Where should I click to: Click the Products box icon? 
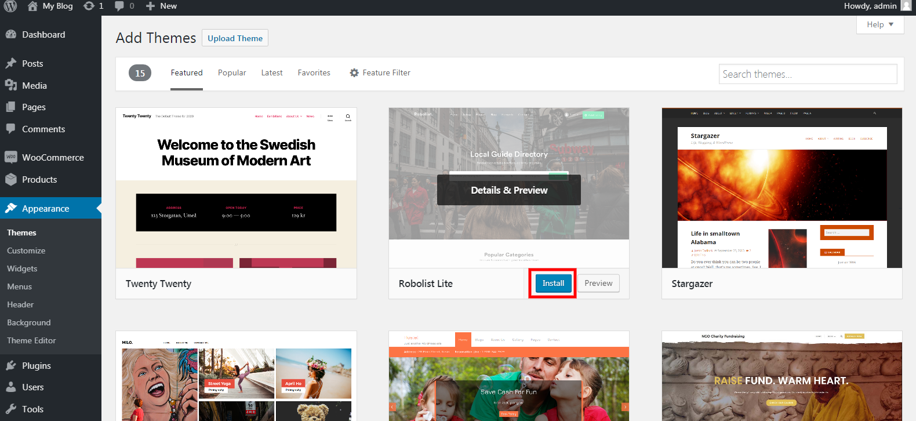click(x=11, y=179)
